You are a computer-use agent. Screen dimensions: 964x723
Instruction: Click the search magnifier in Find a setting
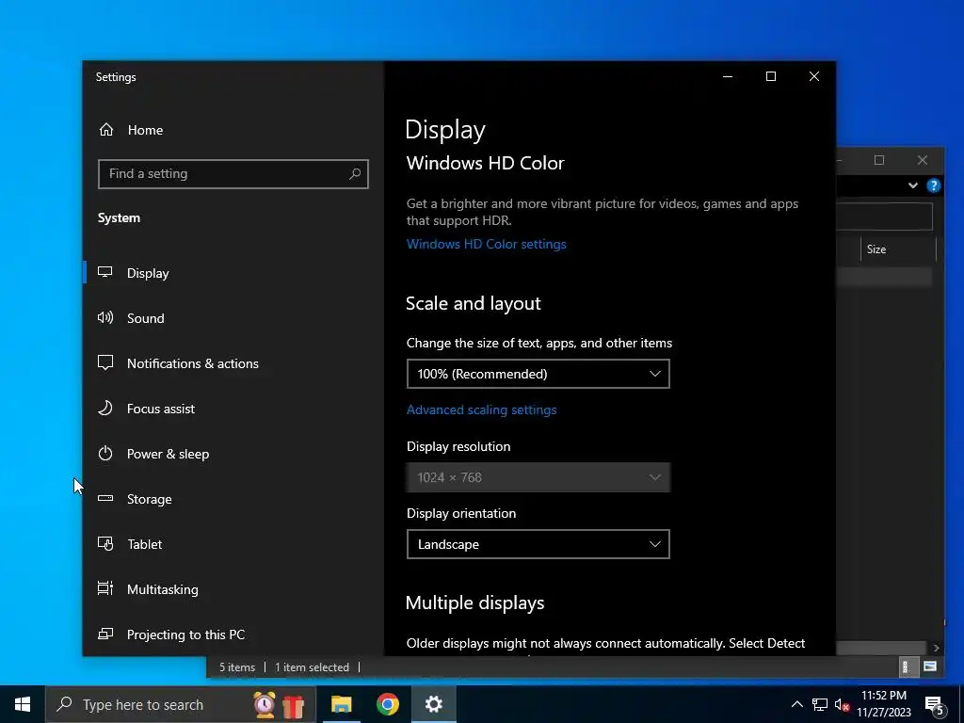pyautogui.click(x=355, y=174)
